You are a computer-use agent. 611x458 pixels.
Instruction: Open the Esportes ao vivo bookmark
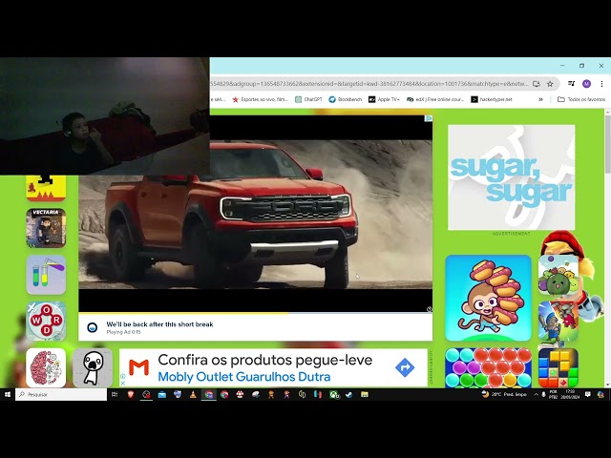point(260,99)
